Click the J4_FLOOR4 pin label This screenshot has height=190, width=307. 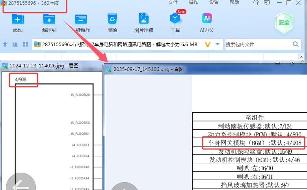click(x=80, y=156)
